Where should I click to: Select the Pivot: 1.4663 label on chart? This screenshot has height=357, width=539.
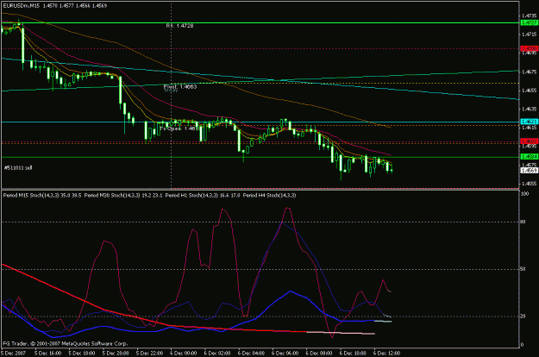pos(180,86)
